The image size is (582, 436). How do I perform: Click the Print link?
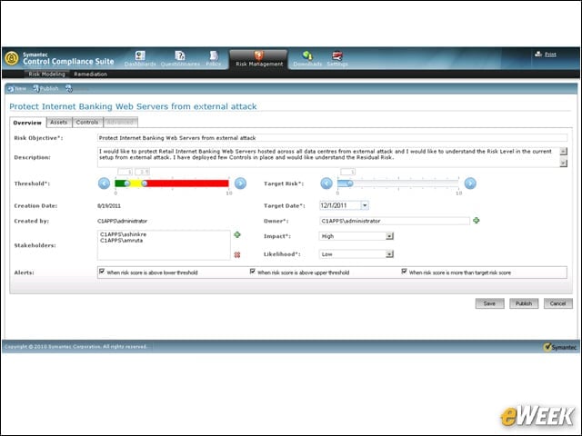(550, 54)
